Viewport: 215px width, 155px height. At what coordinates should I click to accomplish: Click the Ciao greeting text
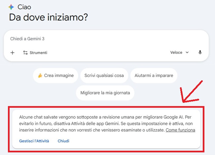(24, 7)
